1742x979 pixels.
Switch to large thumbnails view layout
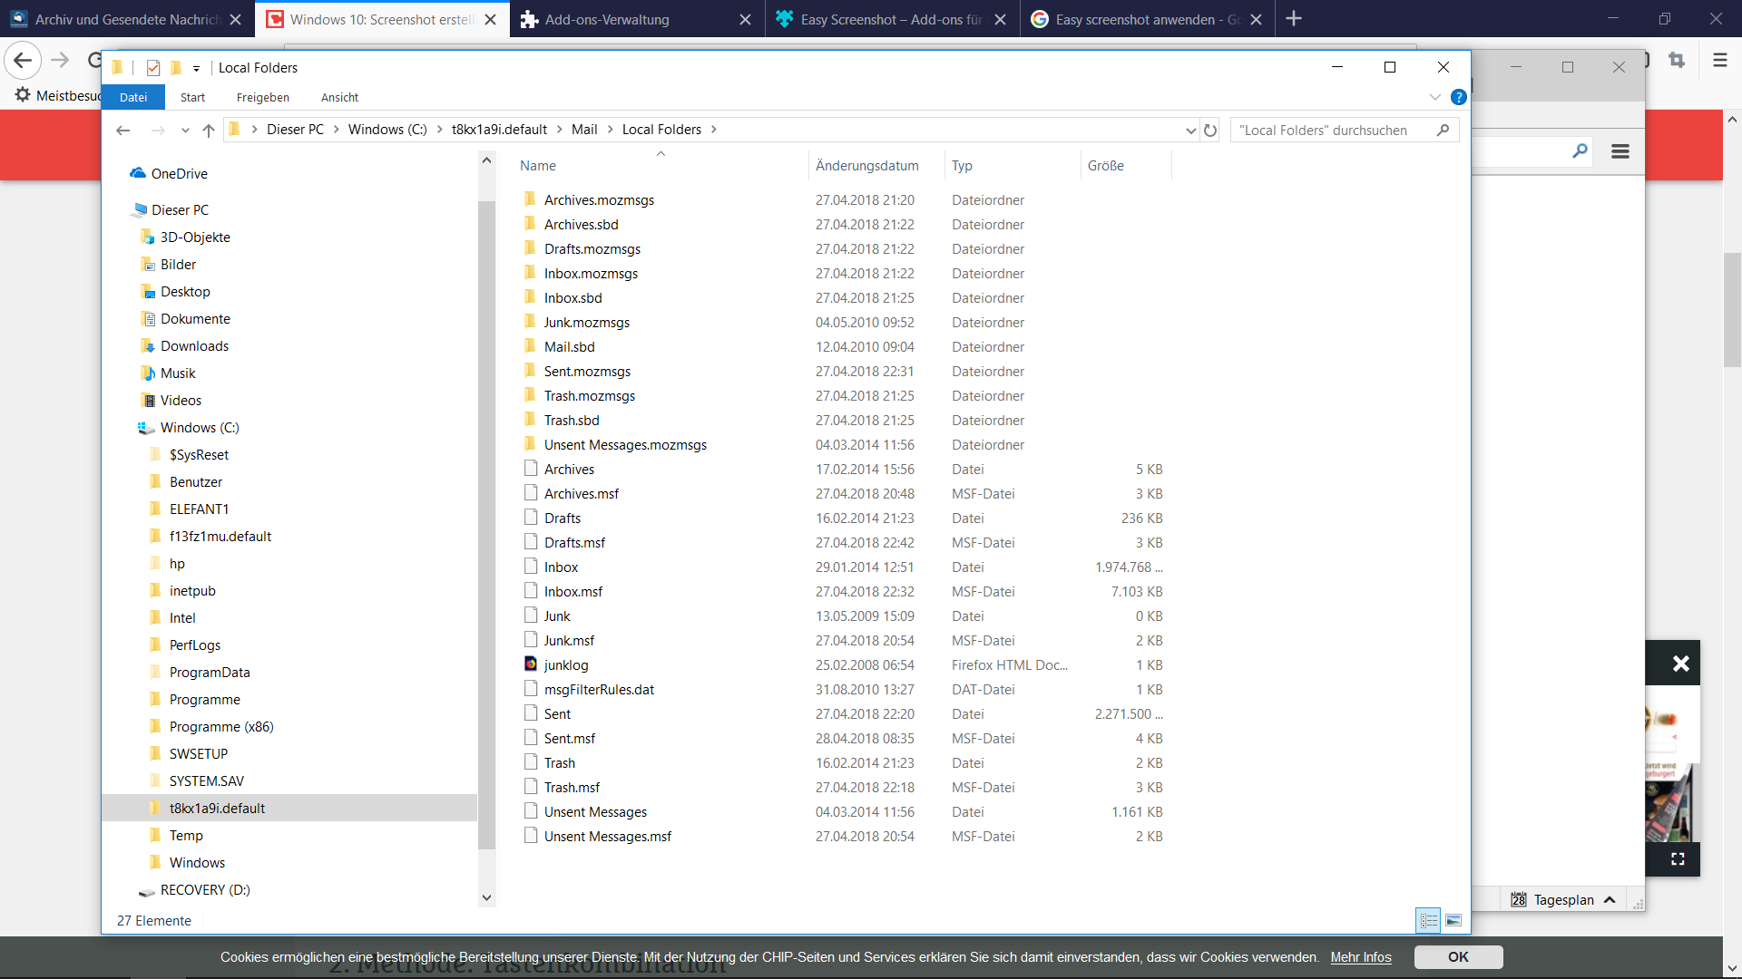click(1453, 920)
